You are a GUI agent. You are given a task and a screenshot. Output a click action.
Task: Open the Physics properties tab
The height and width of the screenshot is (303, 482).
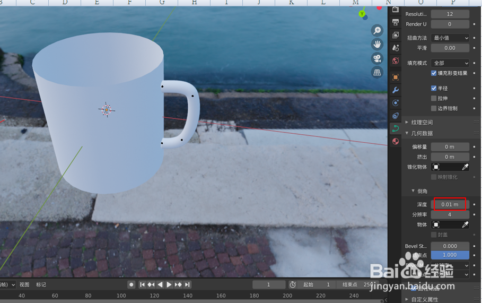coord(396,103)
